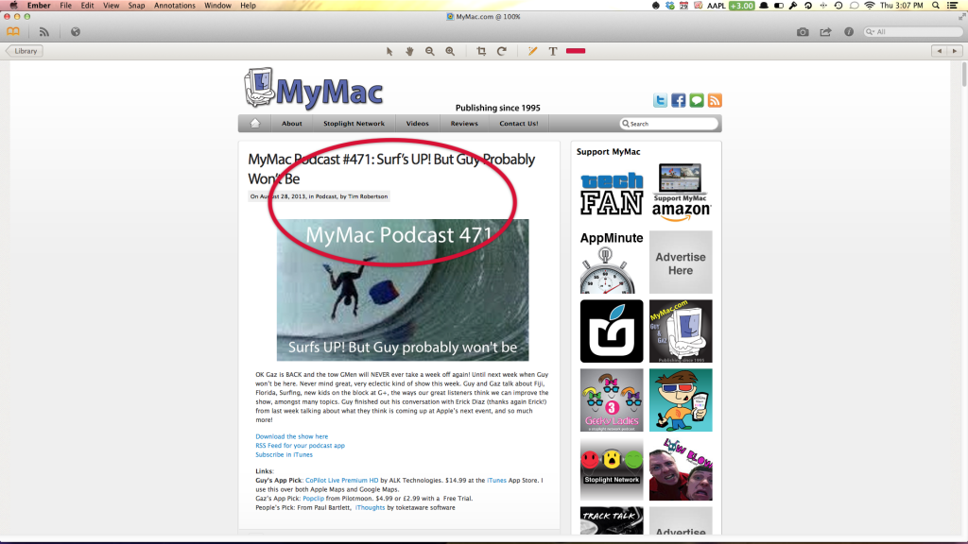Click the AAPL stock ticker in menu bar
The image size is (968, 544).
tap(717, 6)
